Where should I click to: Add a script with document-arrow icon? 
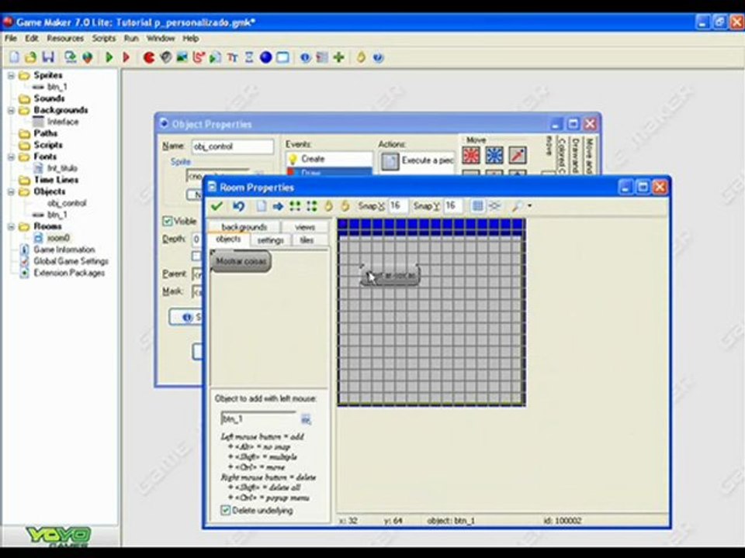pos(215,57)
